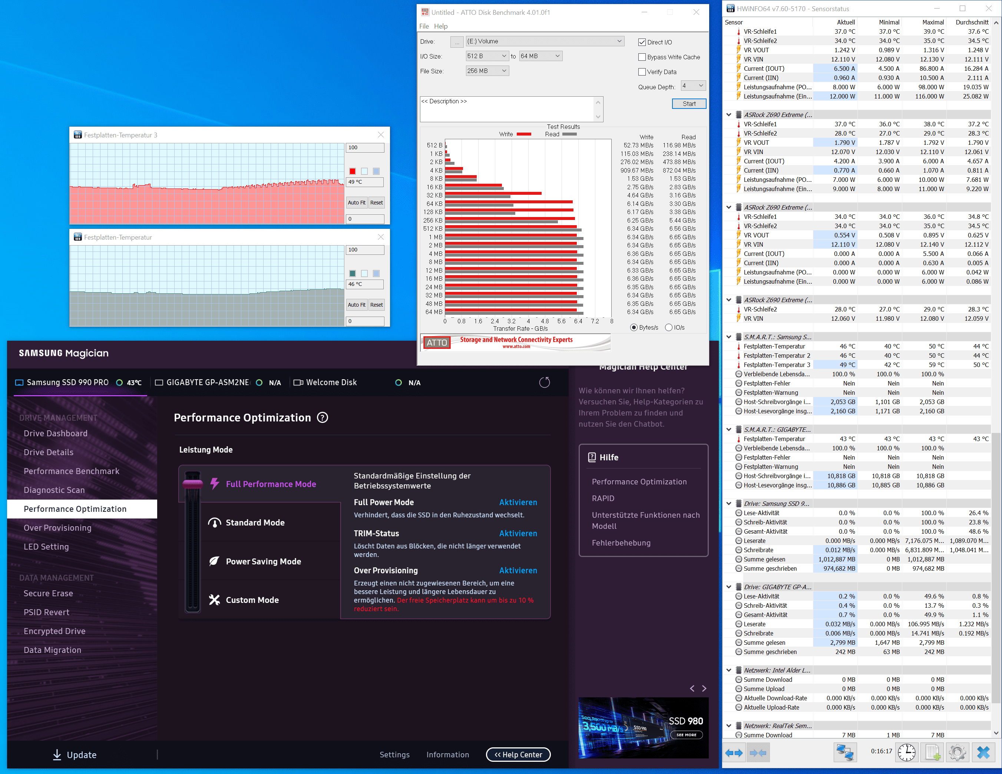
Task: Click ATTO Description text field
Action: pyautogui.click(x=507, y=109)
